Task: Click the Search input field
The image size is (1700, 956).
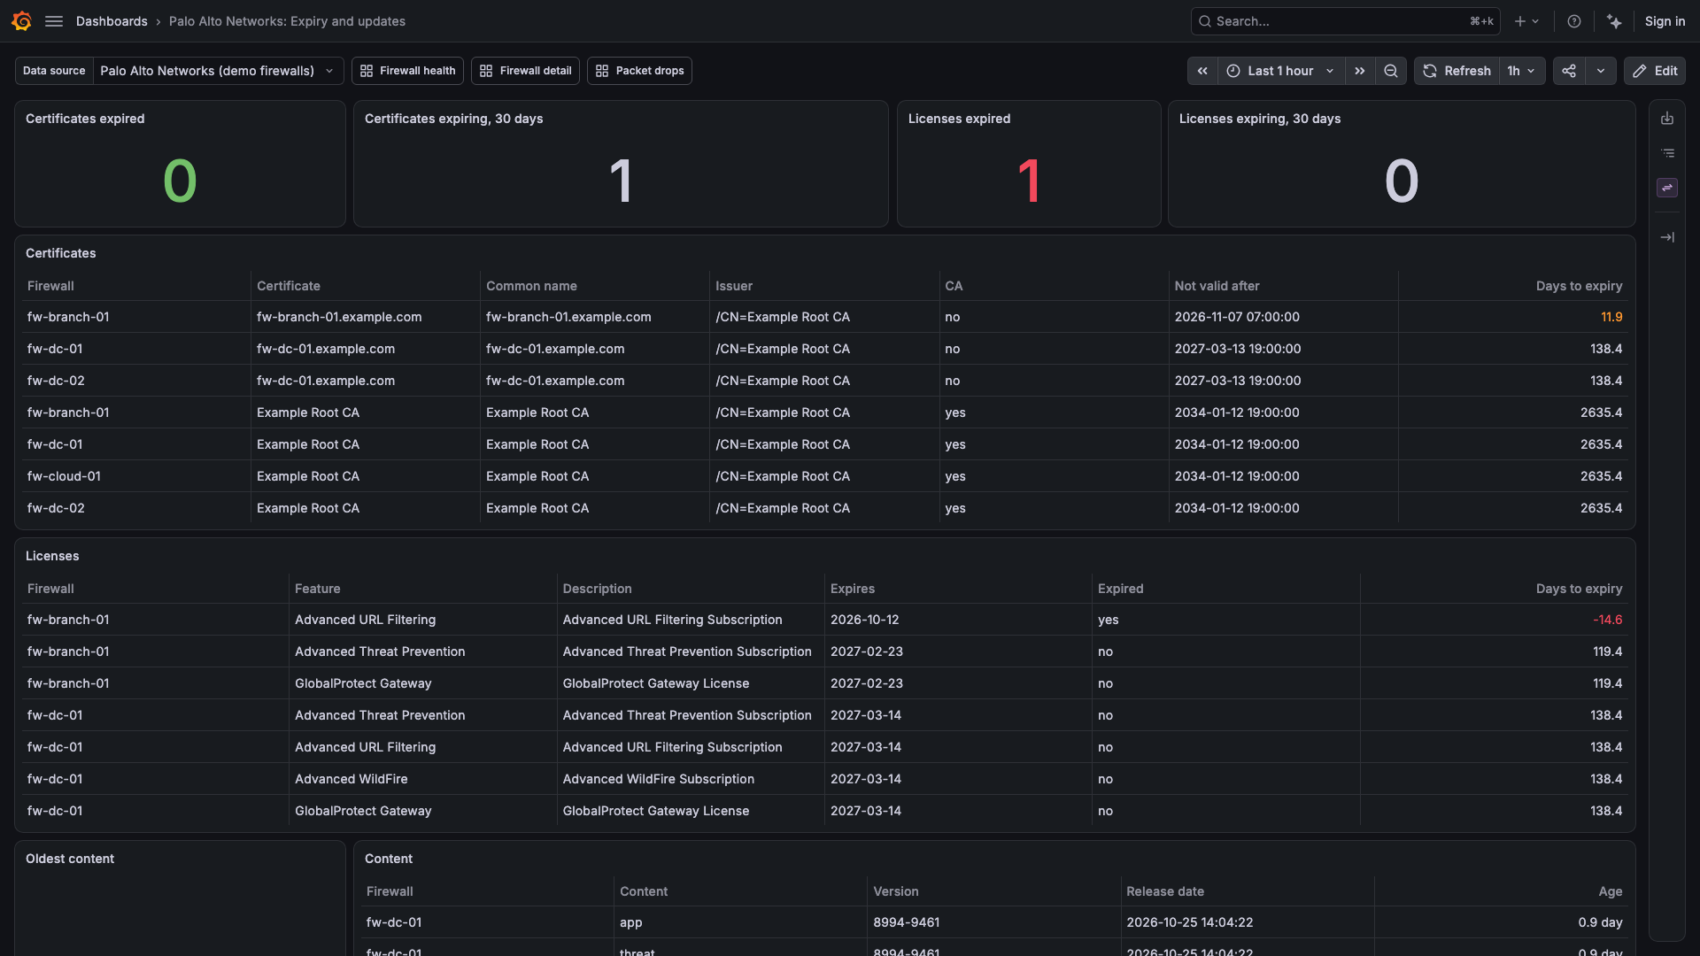Action: tap(1345, 21)
